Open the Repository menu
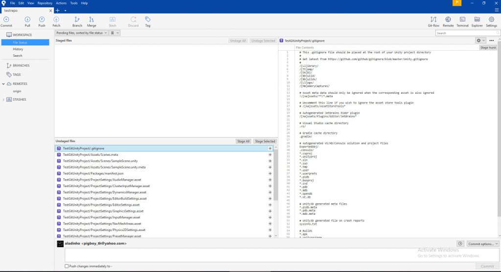 [45, 3]
